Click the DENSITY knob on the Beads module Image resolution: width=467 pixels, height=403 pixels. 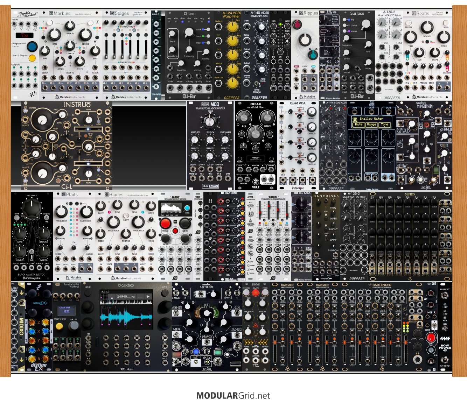(x=427, y=27)
